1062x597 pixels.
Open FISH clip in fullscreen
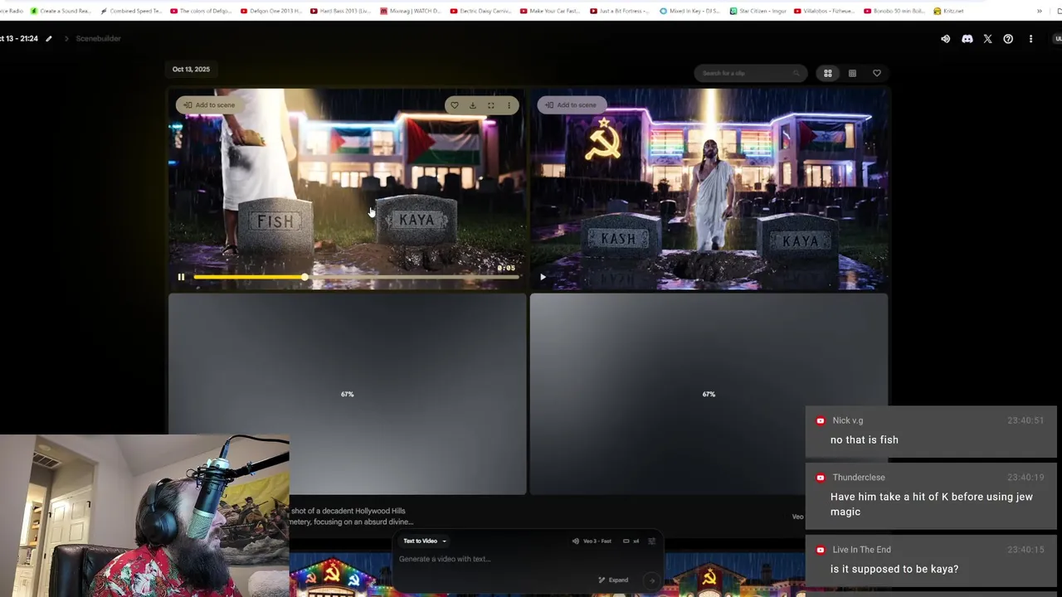(490, 105)
